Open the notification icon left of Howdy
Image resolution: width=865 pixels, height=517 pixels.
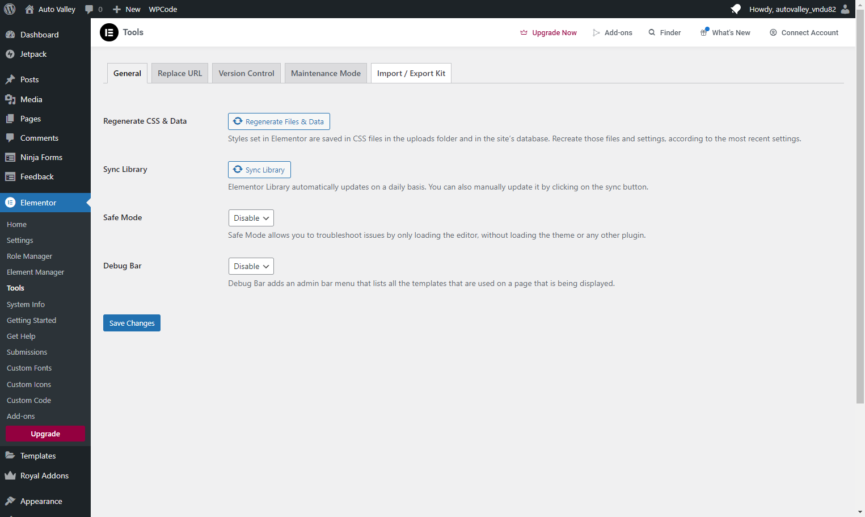click(x=736, y=9)
